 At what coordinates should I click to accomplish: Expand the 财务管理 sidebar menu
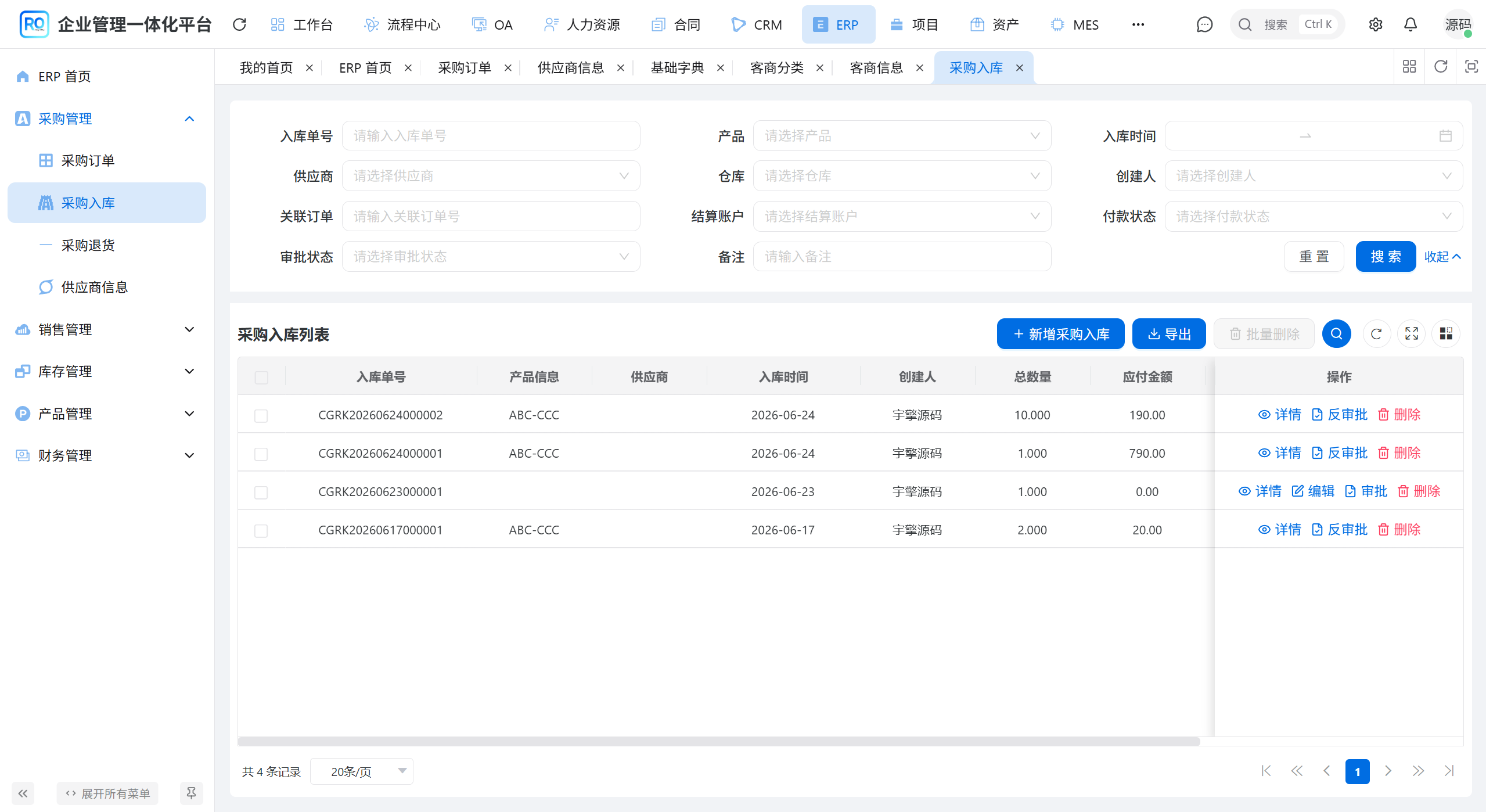pos(106,455)
